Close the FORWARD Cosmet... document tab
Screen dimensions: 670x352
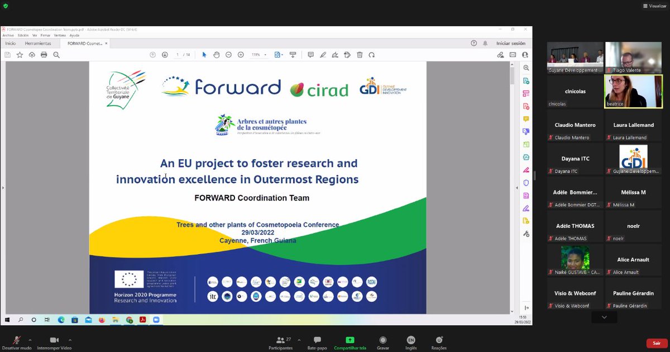click(106, 43)
